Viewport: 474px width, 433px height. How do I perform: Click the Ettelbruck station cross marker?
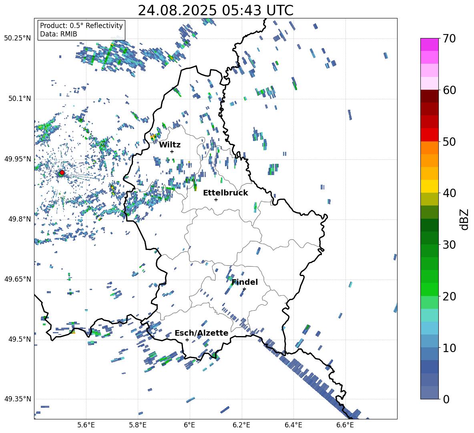pos(216,199)
